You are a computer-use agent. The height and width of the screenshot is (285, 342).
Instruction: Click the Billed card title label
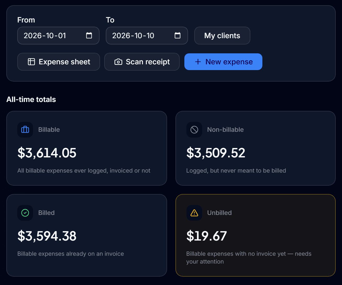(x=46, y=213)
